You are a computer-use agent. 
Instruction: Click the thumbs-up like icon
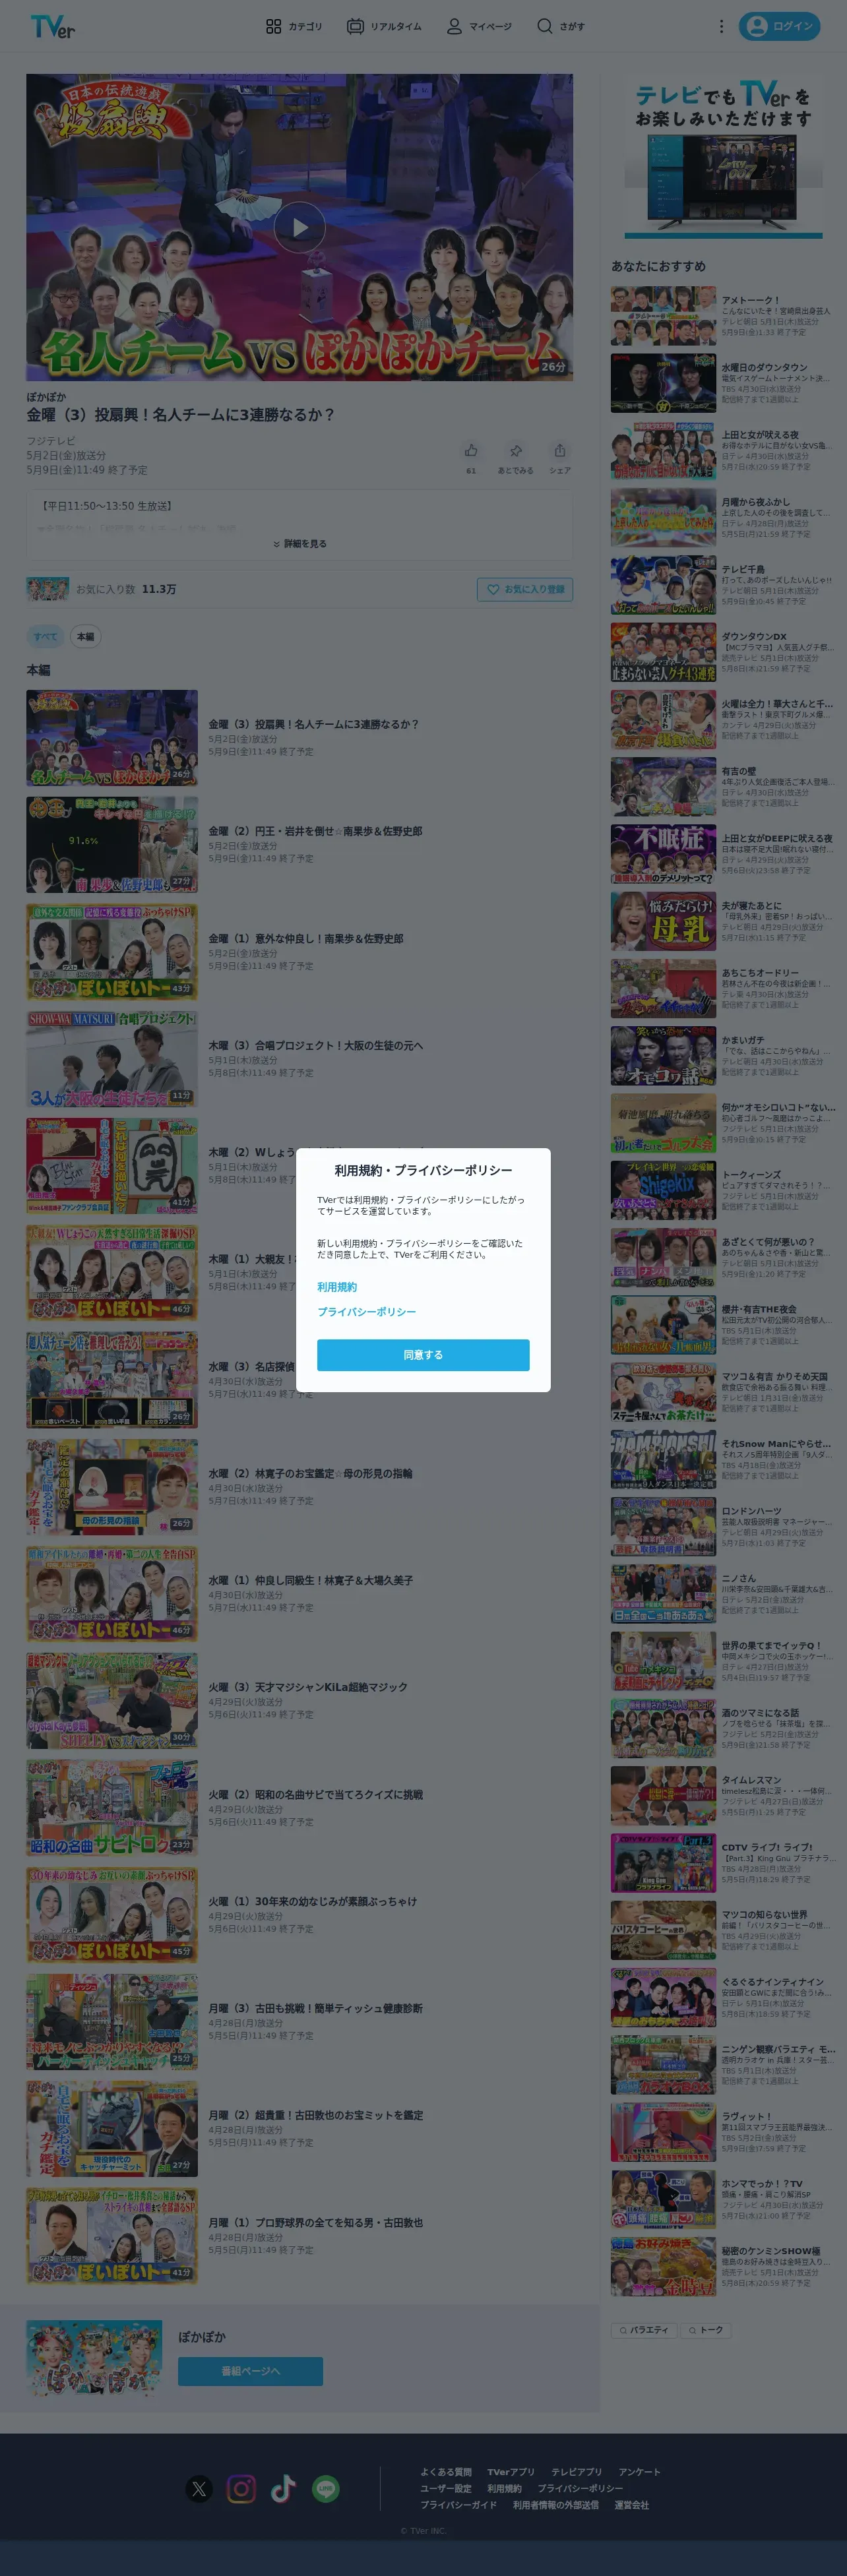[471, 451]
